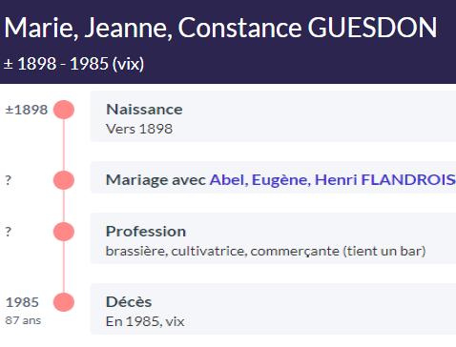This screenshot has width=456, height=347.
Task: Click the brassière, cultivatrice, commerçante description
Action: pyautogui.click(x=265, y=251)
